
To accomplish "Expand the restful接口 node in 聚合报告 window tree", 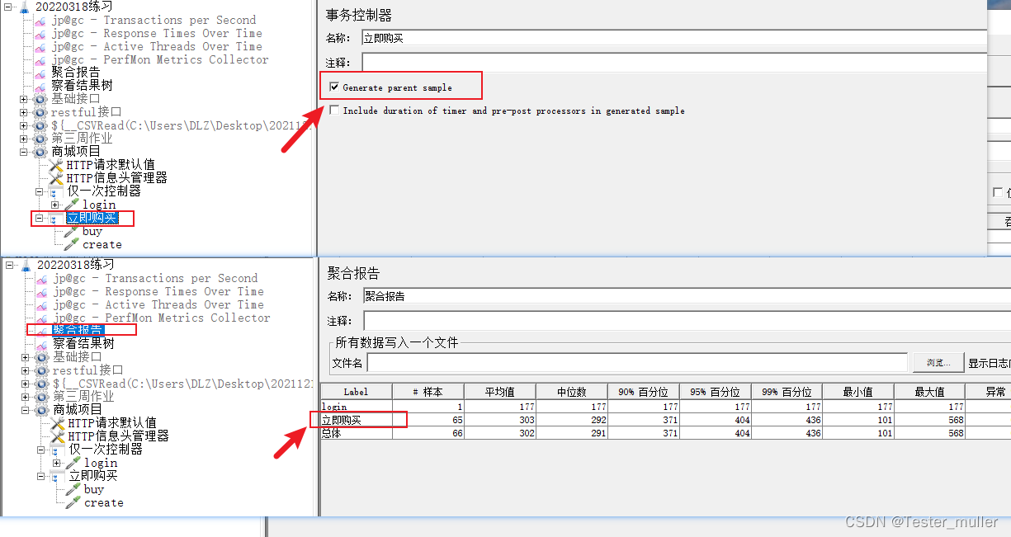I will [x=26, y=370].
